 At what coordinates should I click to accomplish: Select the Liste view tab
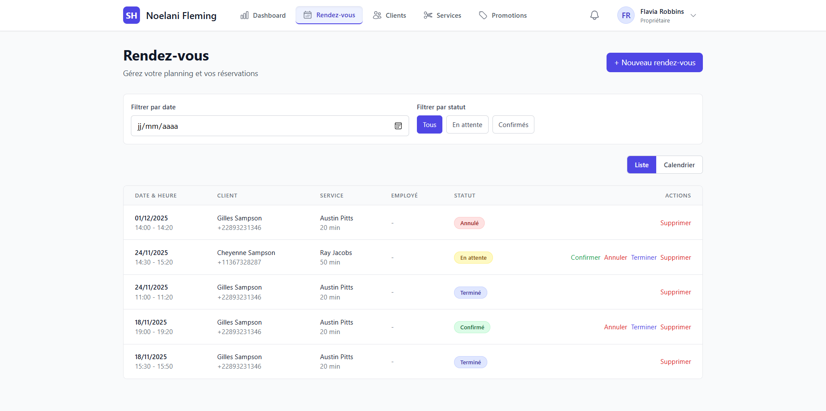click(641, 165)
